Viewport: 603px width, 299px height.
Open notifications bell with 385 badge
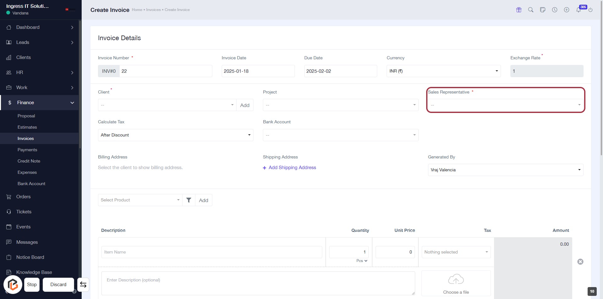click(x=579, y=10)
